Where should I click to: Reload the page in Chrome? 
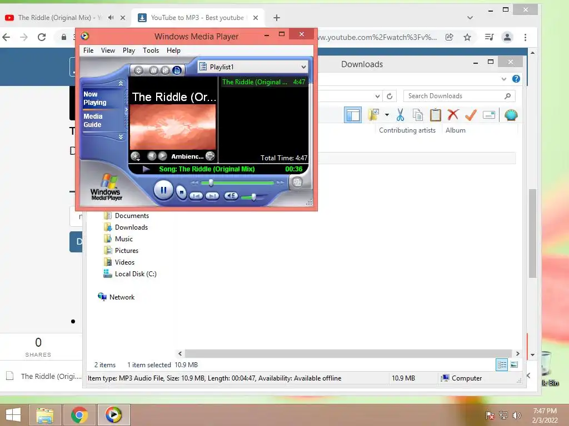tap(42, 37)
